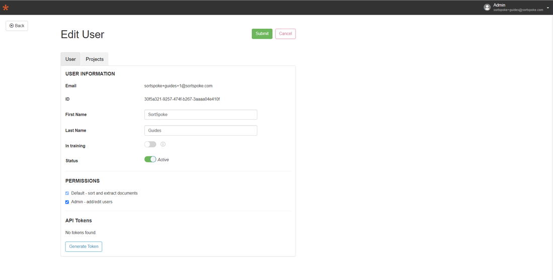Click the orange SortSpoke asterisk logo
The width and height of the screenshot is (553, 280).
[x=6, y=8]
